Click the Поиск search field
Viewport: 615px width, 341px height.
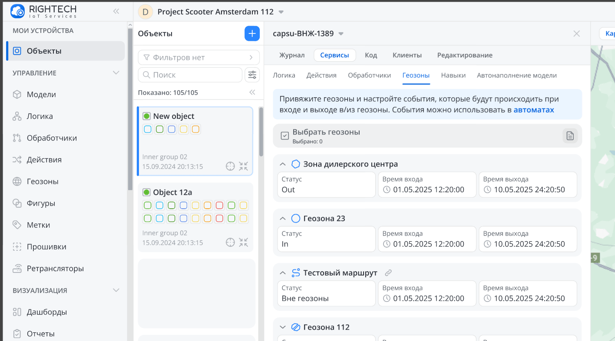(x=190, y=75)
